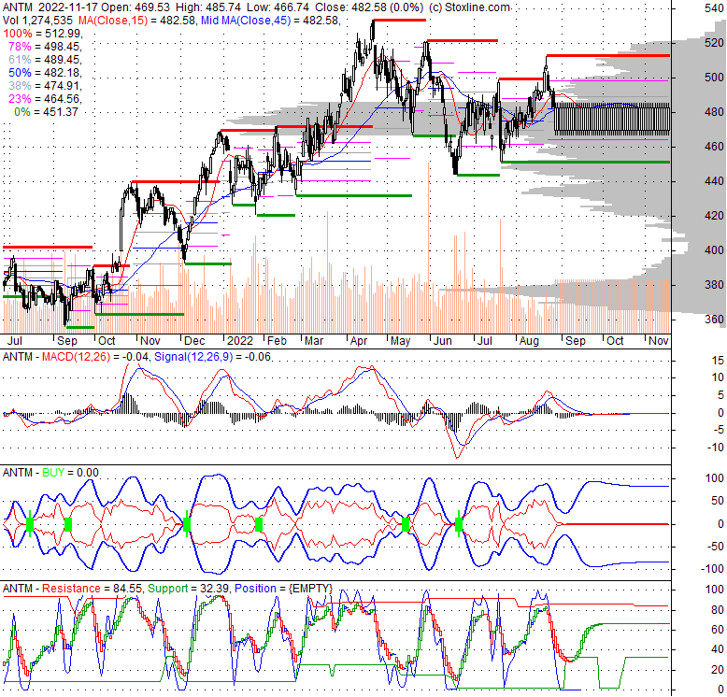Select the red MA(Close,15) legend label

[113, 21]
